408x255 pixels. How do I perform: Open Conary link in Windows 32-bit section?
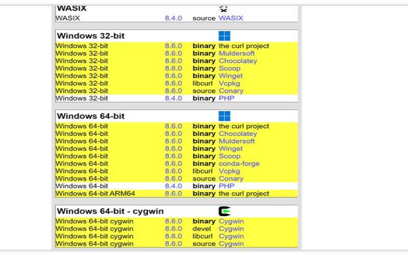coord(231,91)
